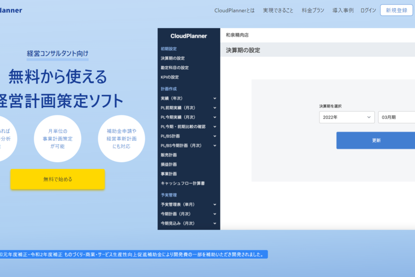Open the CloudPlannerとは nav link

pyautogui.click(x=234, y=10)
